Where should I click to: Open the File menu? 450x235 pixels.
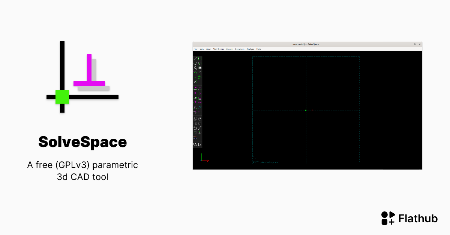(195, 49)
